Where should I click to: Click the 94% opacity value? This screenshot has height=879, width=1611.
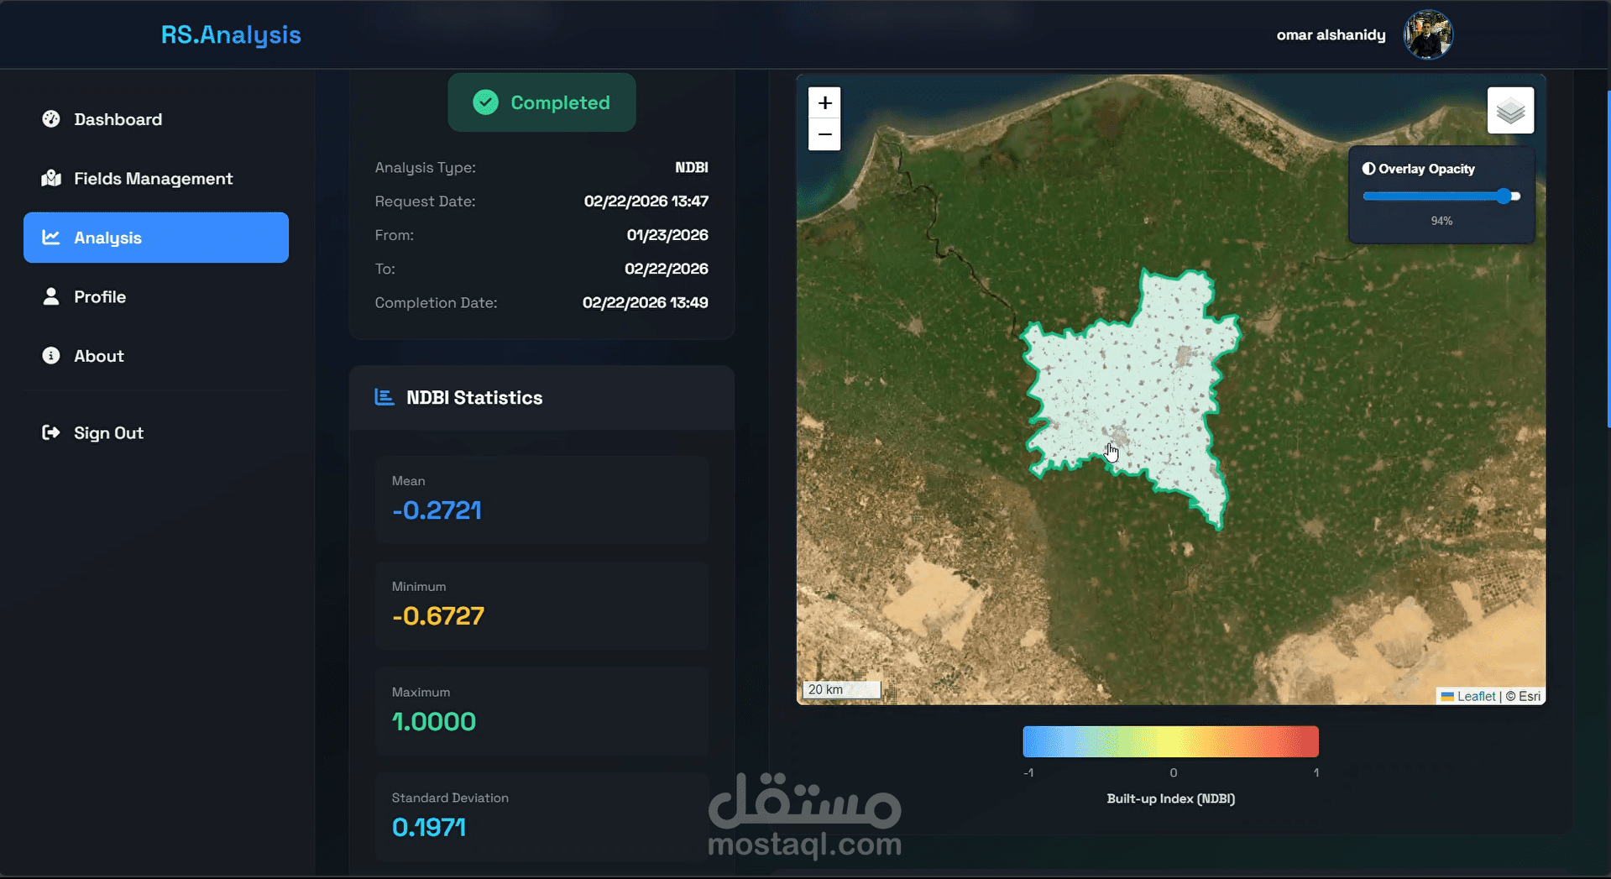[x=1441, y=221]
